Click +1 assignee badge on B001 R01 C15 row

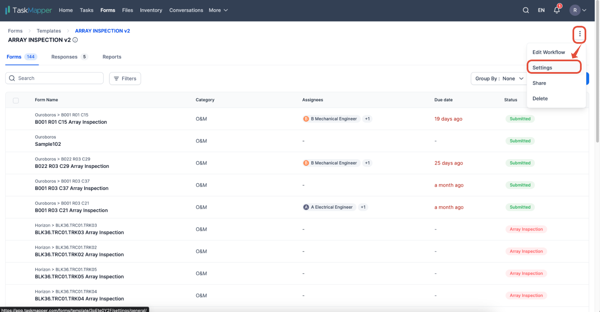367,119
